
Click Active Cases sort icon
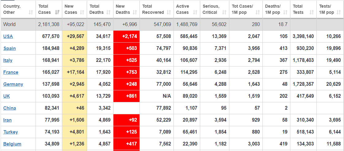(195, 13)
